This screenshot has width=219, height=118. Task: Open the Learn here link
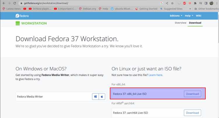(155, 75)
